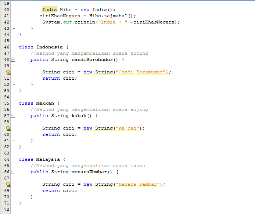Click the class name Malaysia
Image resolution: width=255 pixels, height=214 pixels.
tap(48, 159)
